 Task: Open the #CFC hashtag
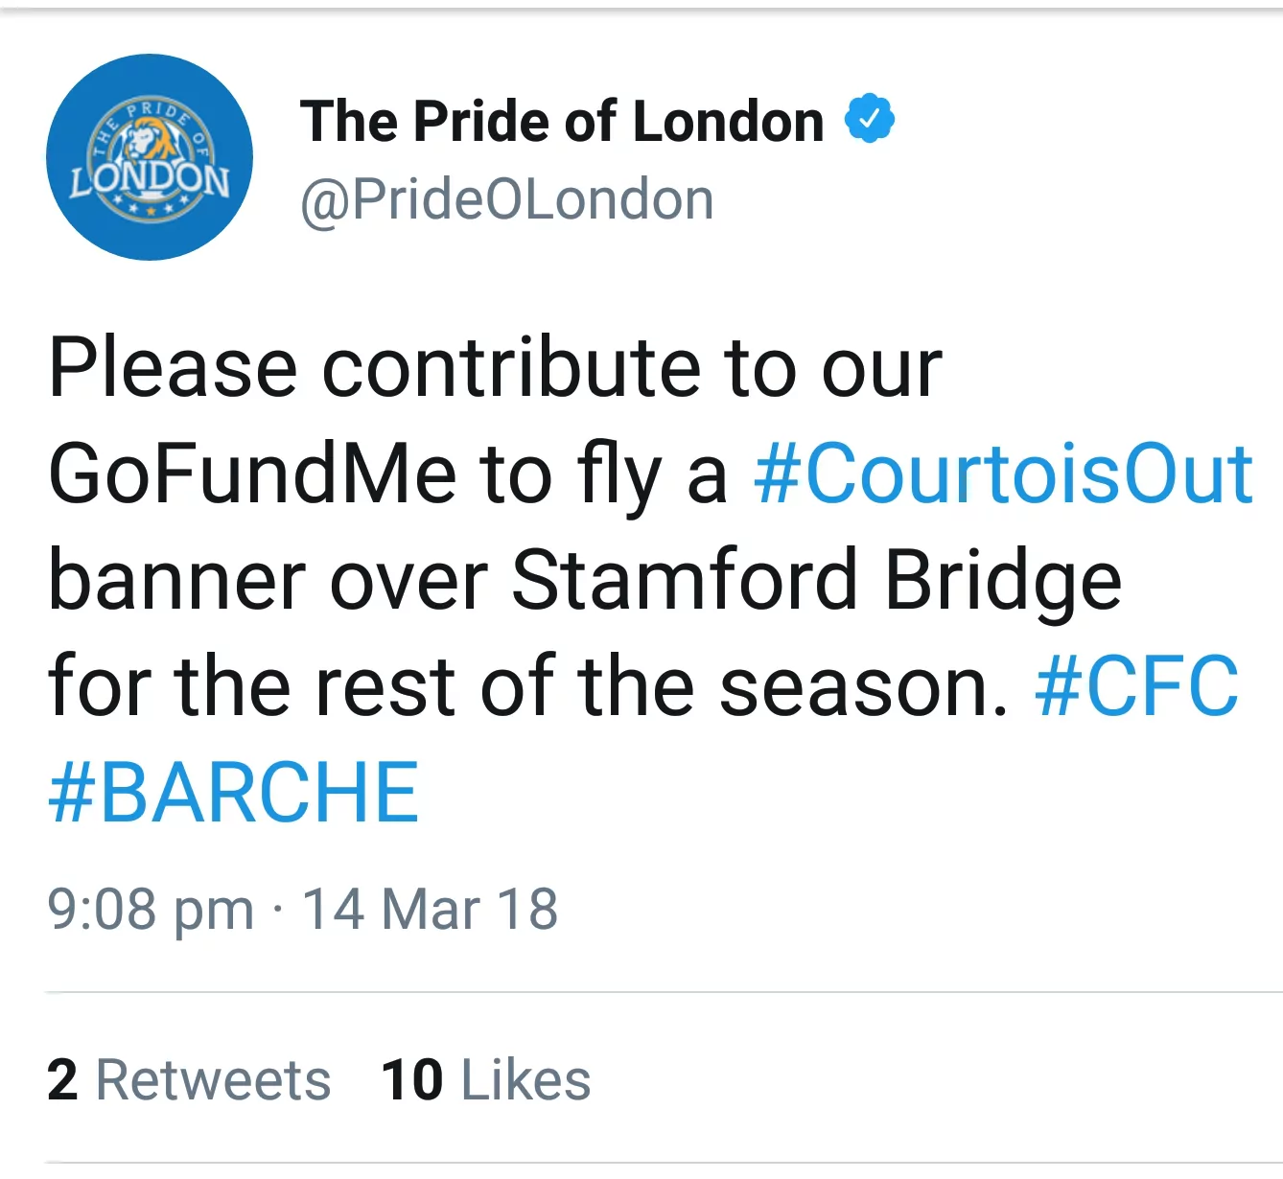1135,683
